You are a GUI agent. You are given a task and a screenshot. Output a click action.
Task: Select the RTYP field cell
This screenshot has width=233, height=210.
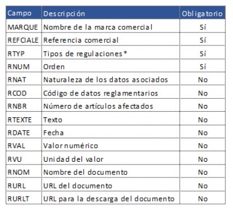[x=24, y=53]
